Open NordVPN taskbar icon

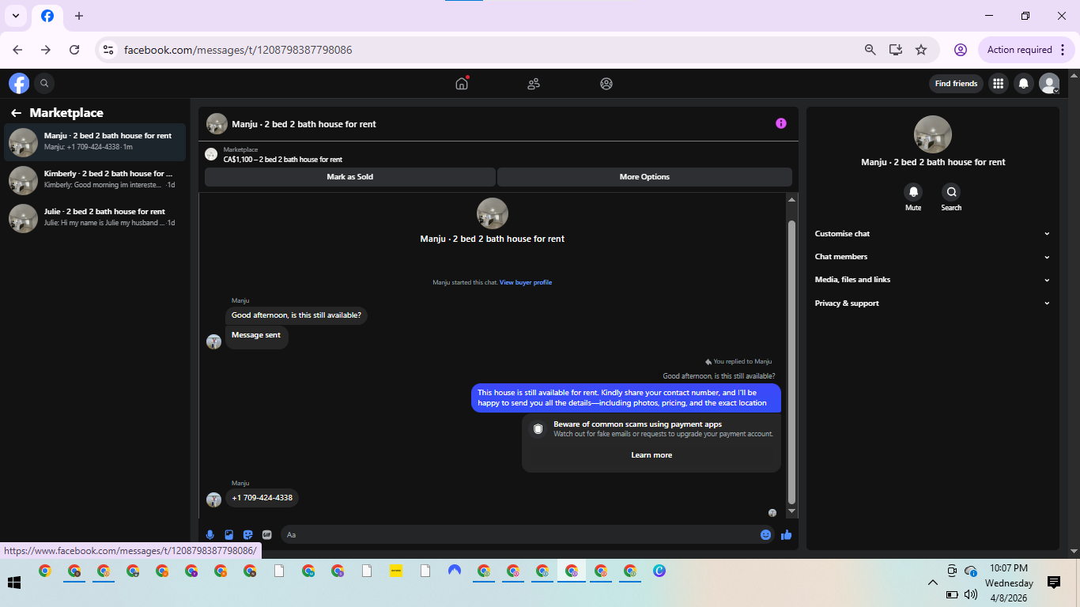click(455, 571)
